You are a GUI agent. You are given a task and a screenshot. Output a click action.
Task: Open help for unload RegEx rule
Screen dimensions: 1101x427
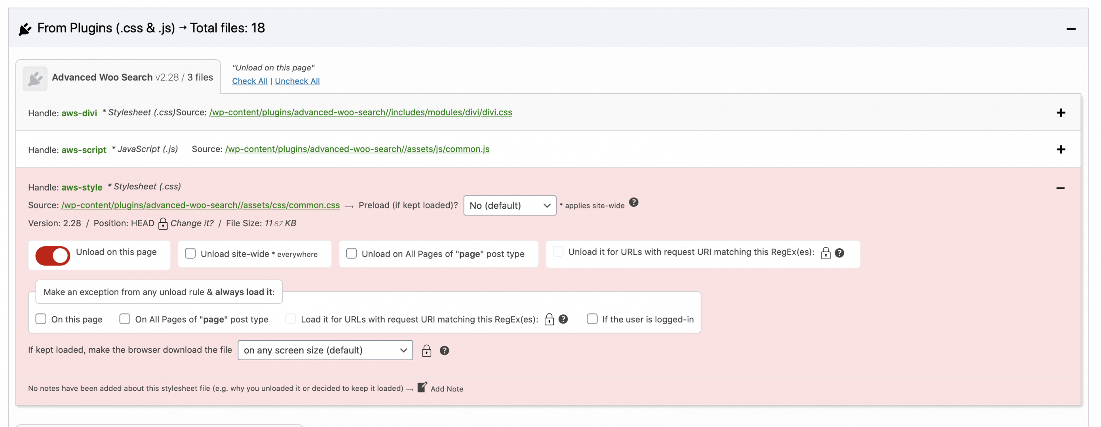(x=839, y=253)
